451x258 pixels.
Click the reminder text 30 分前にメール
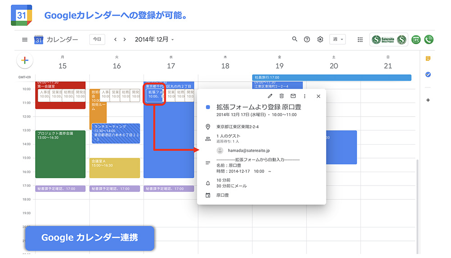(231, 186)
